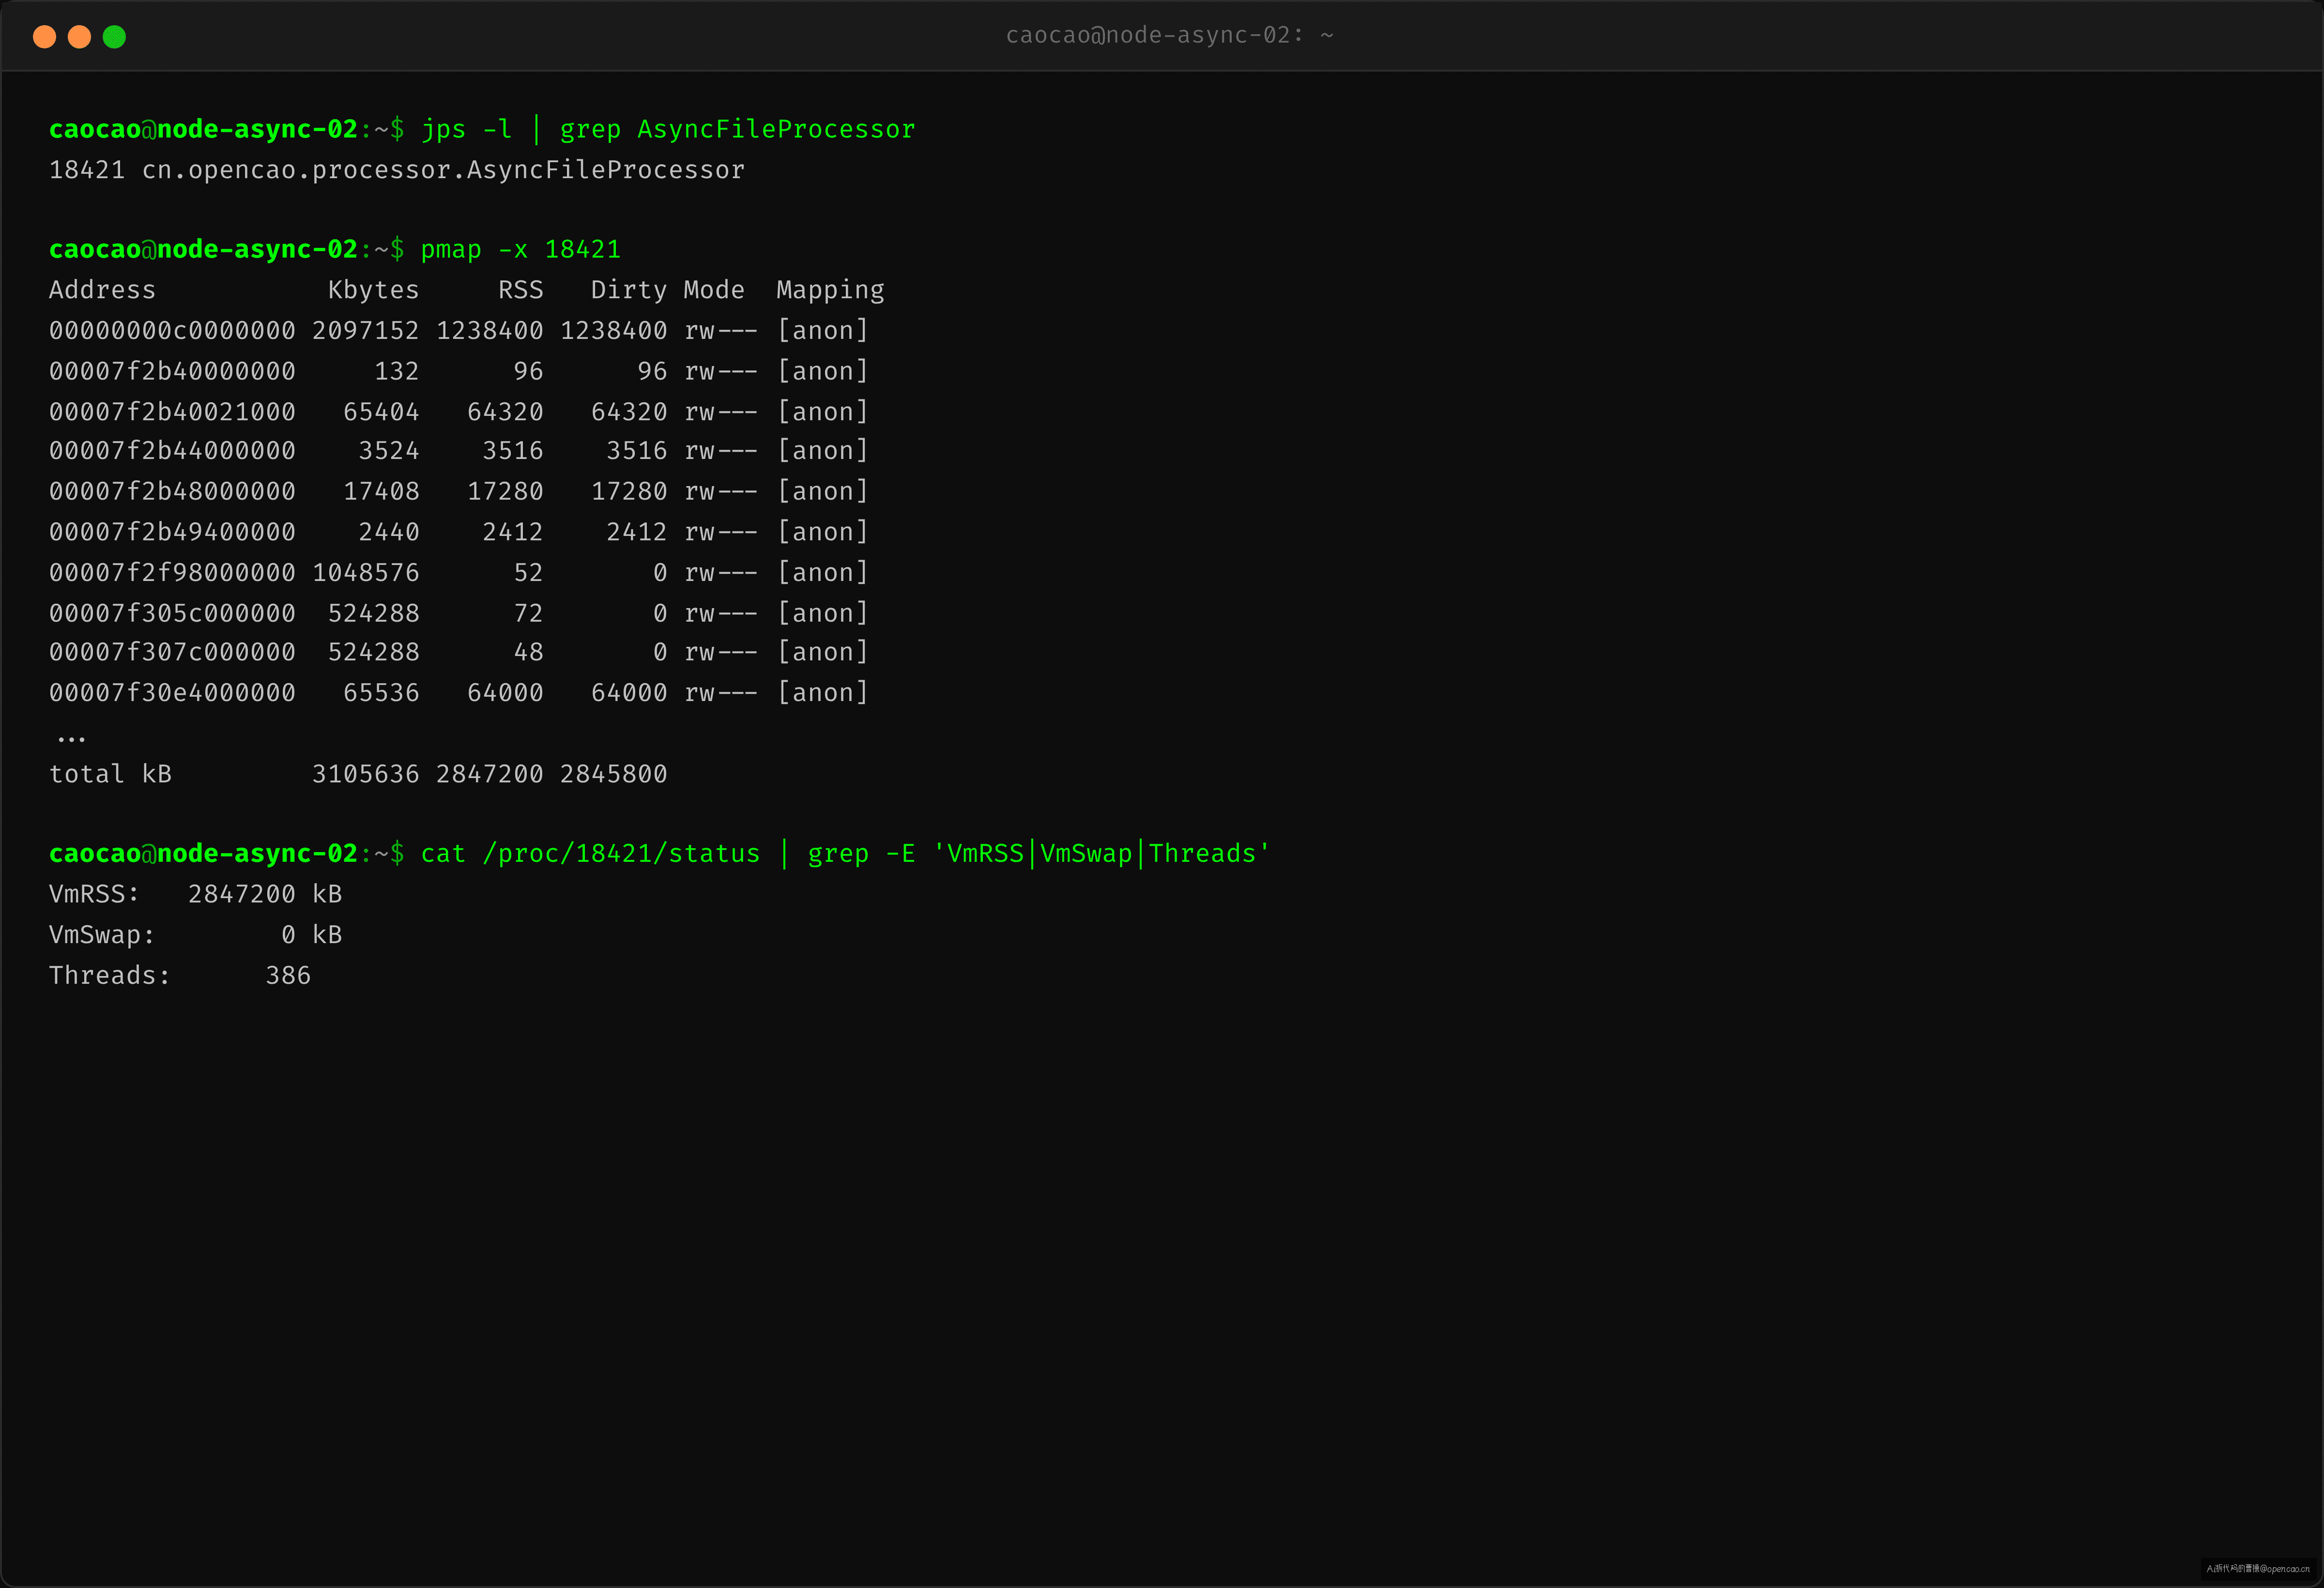2324x1588 pixels.
Task: Select address 00000000c0000000 in pmap output
Action: pyautogui.click(x=172, y=330)
